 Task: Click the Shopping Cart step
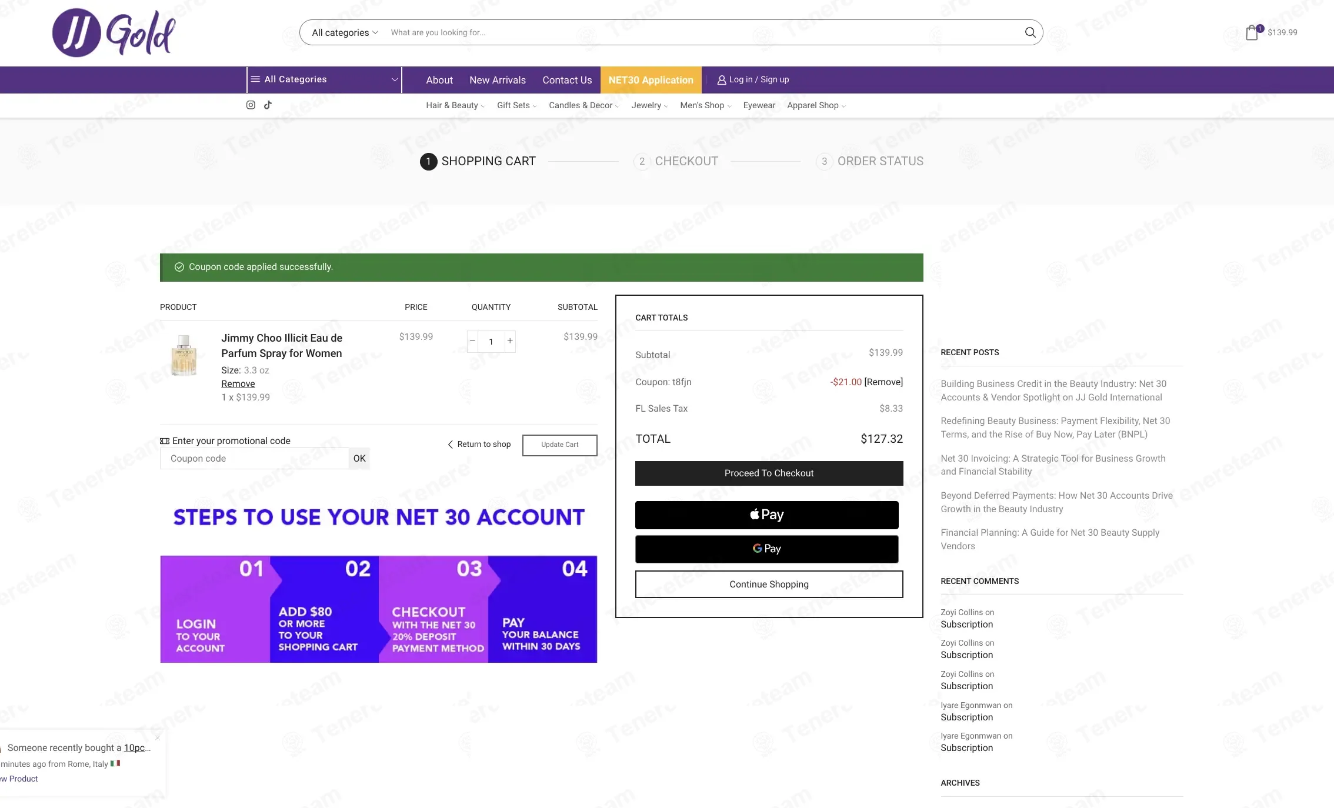point(478,161)
